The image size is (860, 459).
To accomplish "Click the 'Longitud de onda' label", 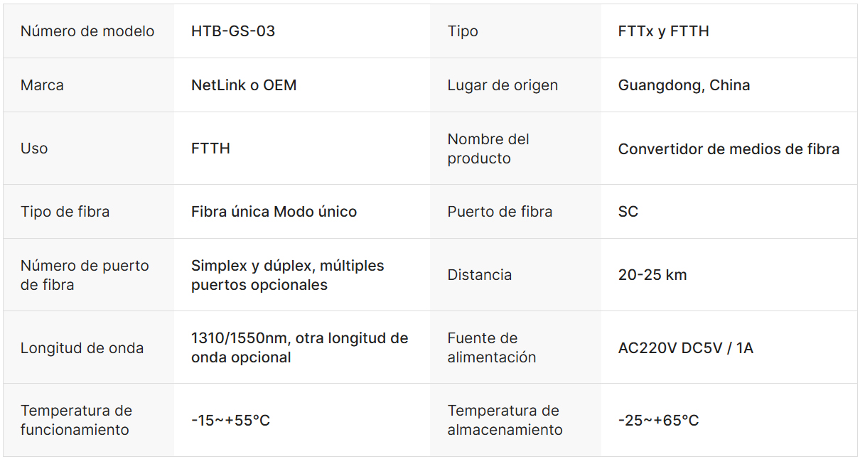I will [x=82, y=348].
